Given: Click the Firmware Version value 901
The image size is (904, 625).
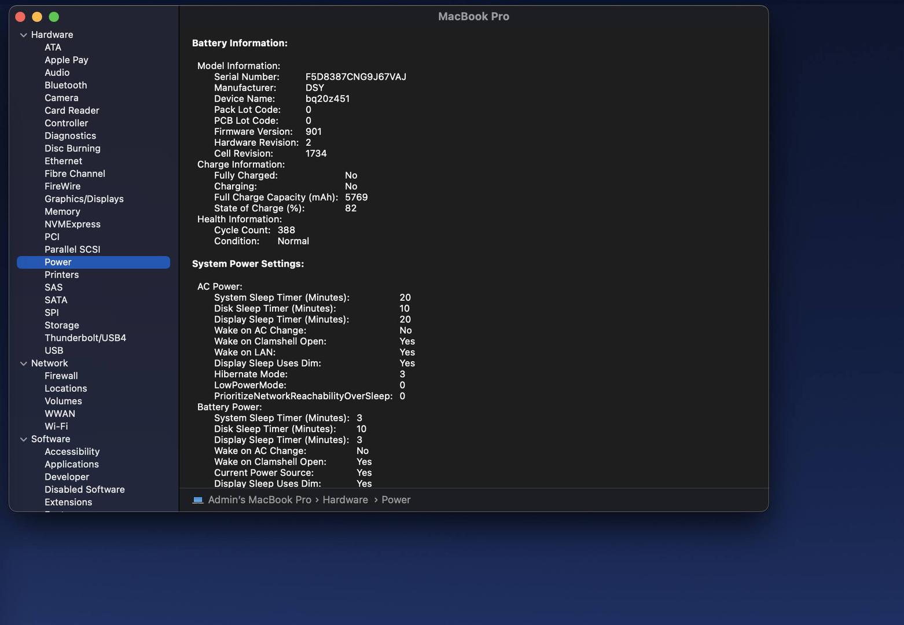Looking at the screenshot, I should (314, 132).
